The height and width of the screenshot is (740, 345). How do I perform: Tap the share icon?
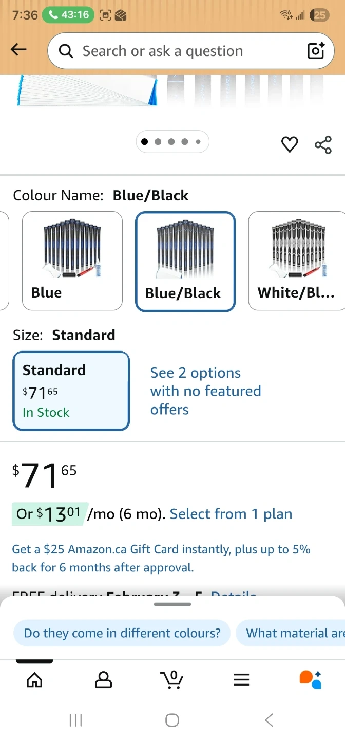(x=323, y=145)
